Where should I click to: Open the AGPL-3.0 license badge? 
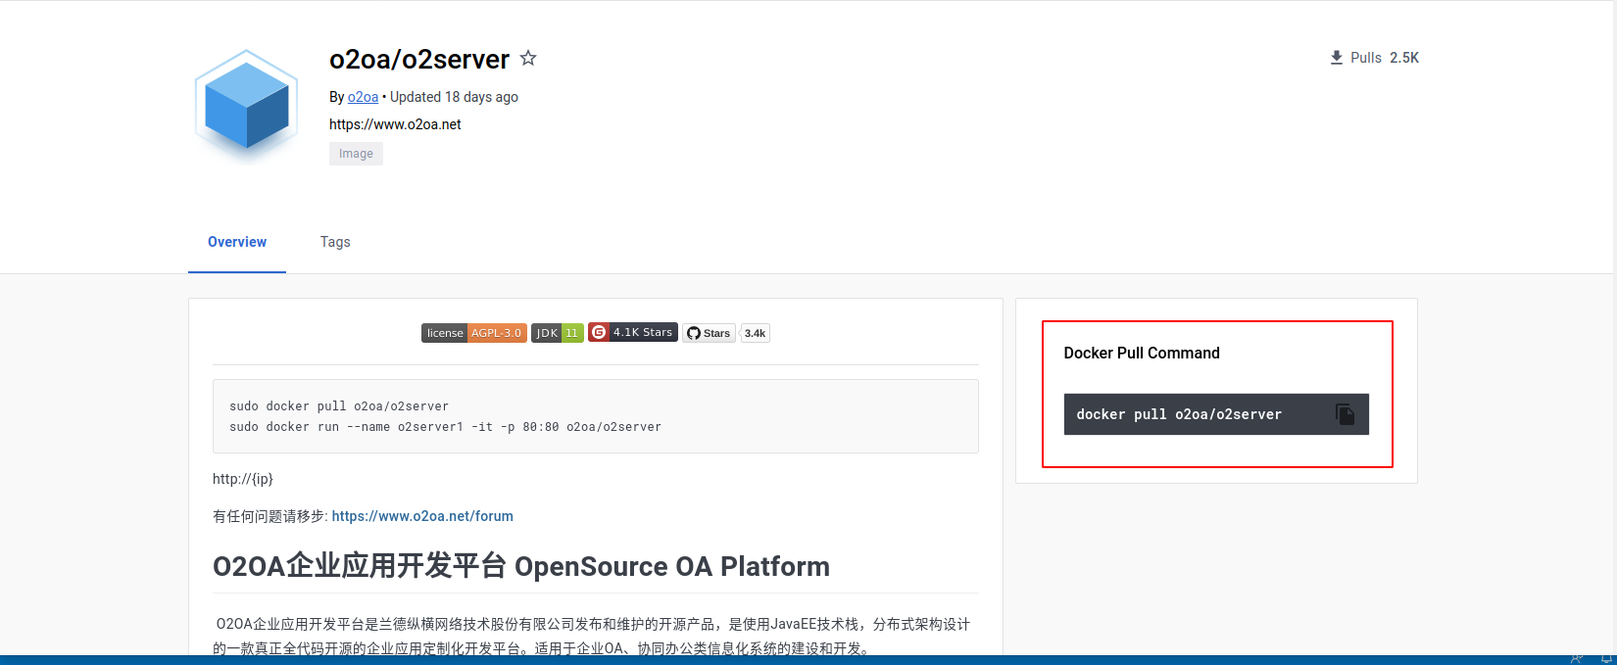(x=474, y=333)
